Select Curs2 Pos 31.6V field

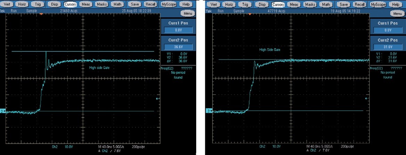pyautogui.click(x=387, y=47)
